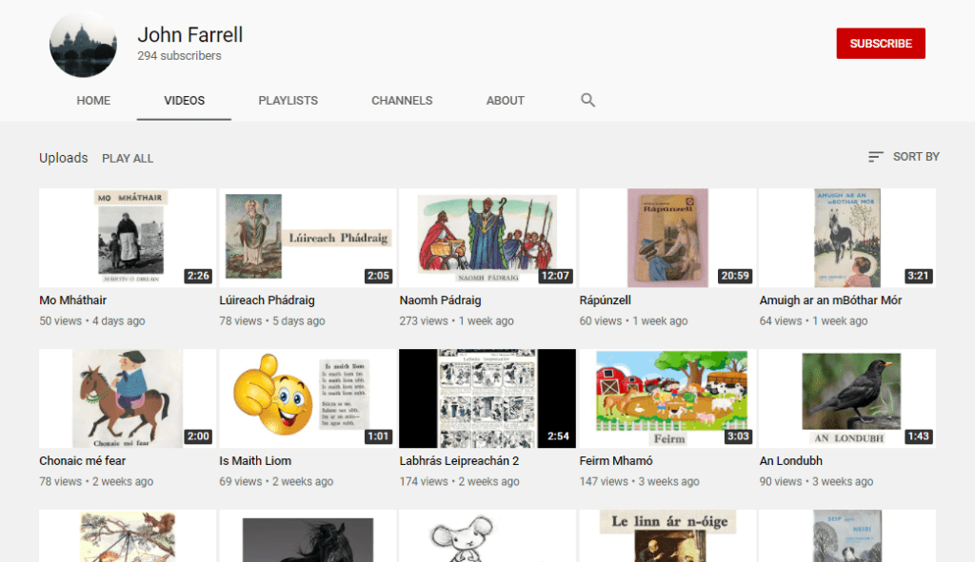Switch to the Home tab
This screenshot has width=975, height=562.
[x=93, y=100]
